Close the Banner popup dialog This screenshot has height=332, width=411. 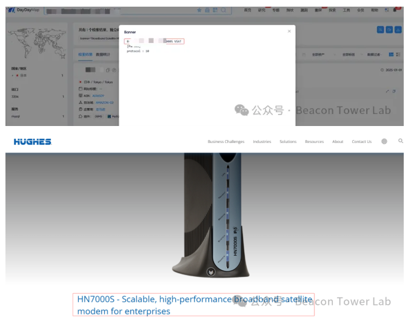tap(289, 31)
